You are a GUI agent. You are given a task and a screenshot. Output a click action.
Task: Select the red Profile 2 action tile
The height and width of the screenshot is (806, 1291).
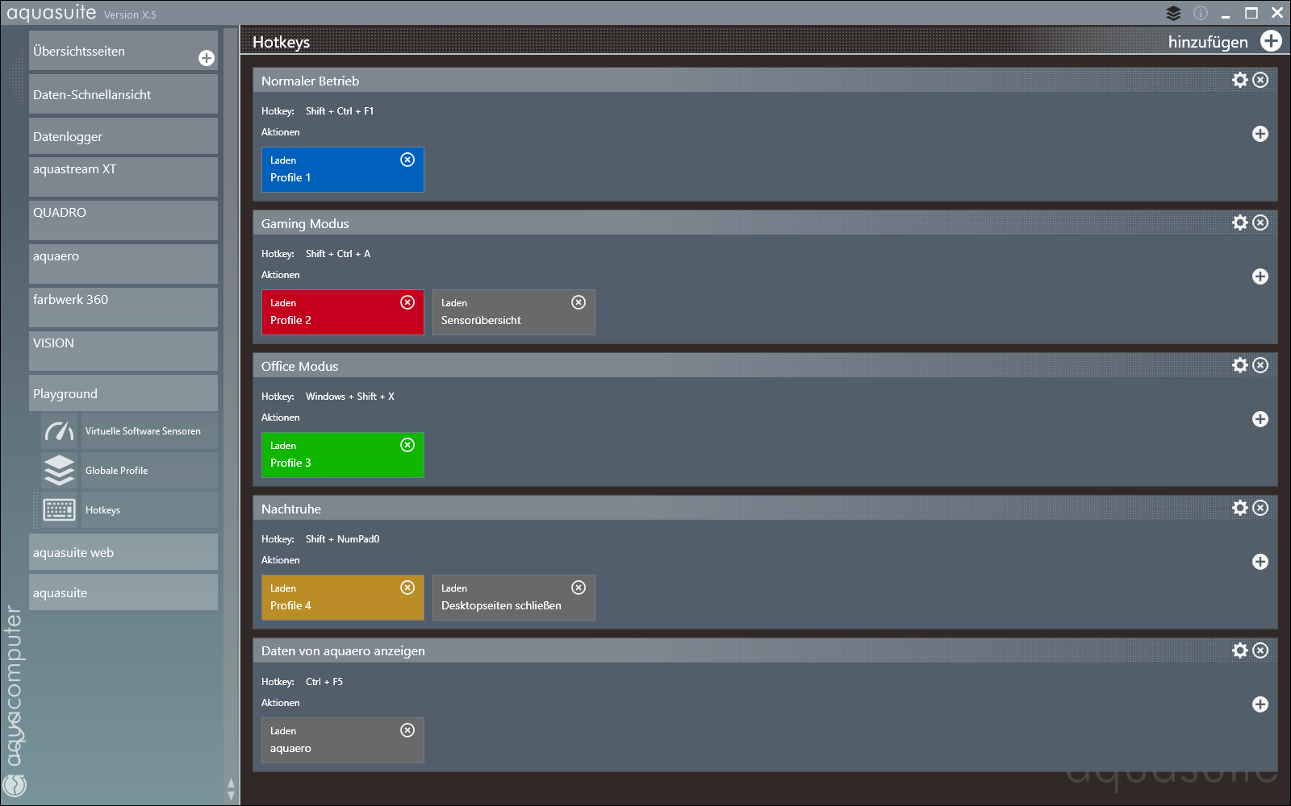pyautogui.click(x=343, y=312)
